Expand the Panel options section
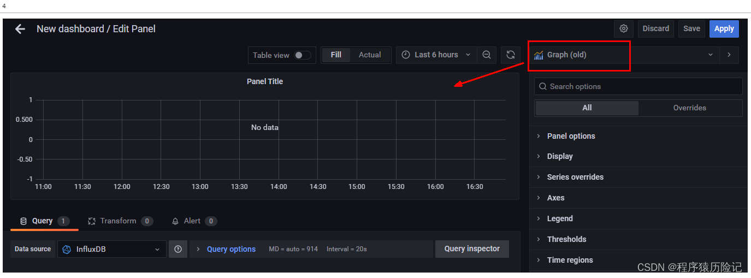The width and height of the screenshot is (751, 278). point(638,136)
